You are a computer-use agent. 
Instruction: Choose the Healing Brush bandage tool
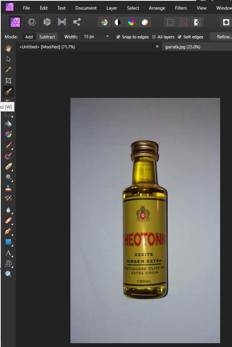8,220
